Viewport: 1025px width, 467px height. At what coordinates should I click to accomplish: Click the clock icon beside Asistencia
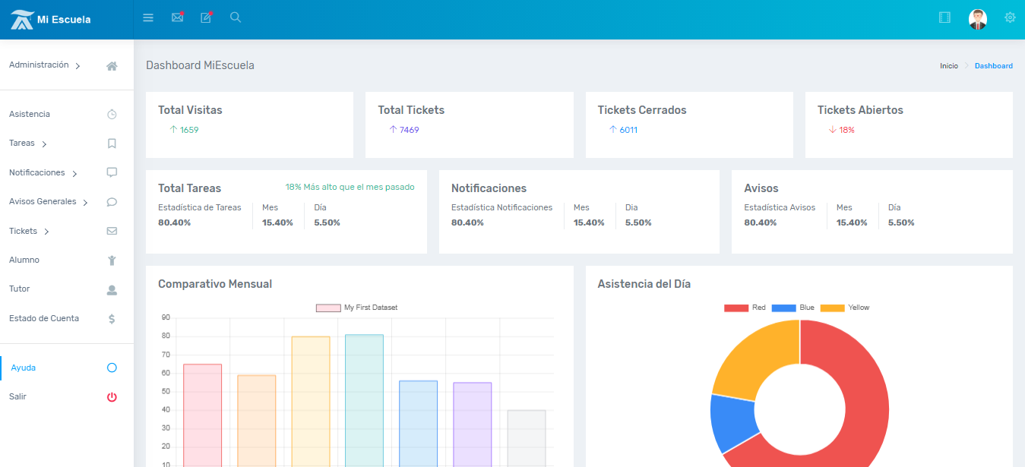click(112, 115)
